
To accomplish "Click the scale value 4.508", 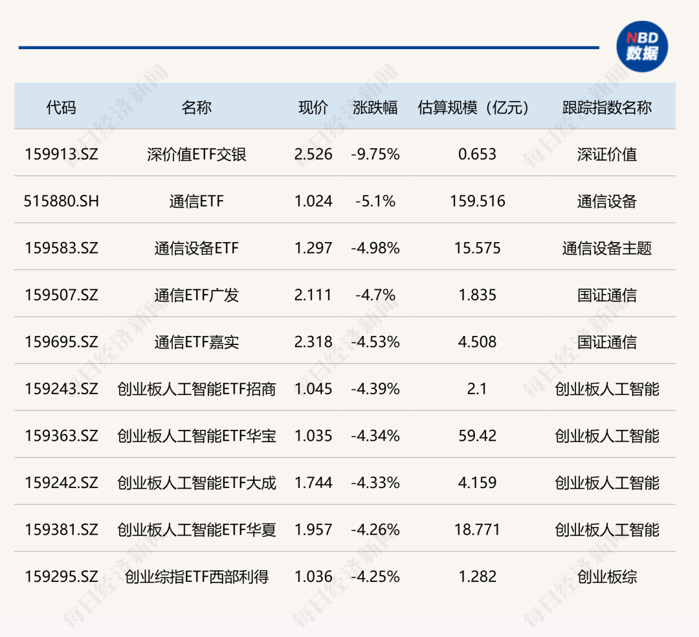I will [x=477, y=342].
